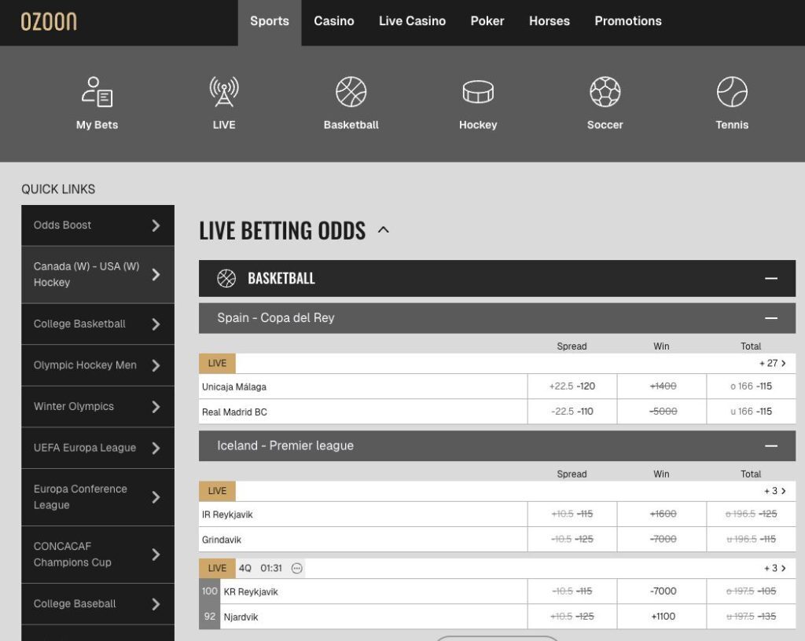Click the basketball icon on the BASKETBALL header
The width and height of the screenshot is (805, 641).
[226, 278]
